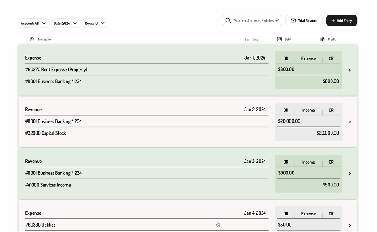Open the Rows: 10 dropdown
Image resolution: width=377 pixels, height=232 pixels.
point(95,23)
